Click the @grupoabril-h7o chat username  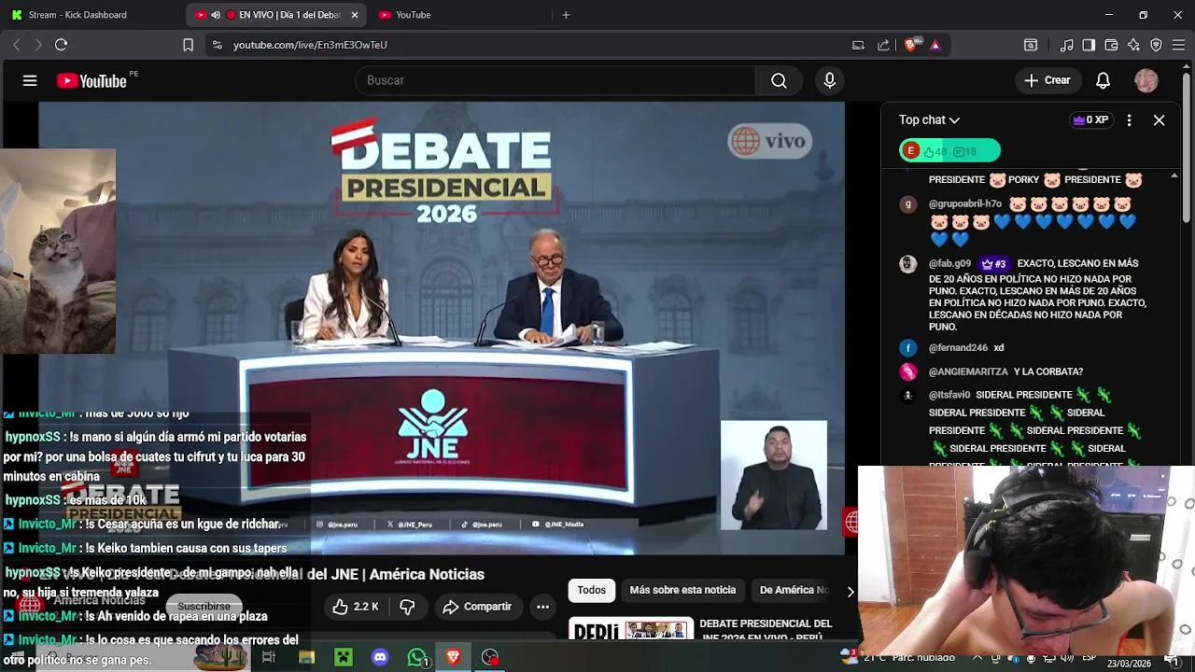point(965,204)
